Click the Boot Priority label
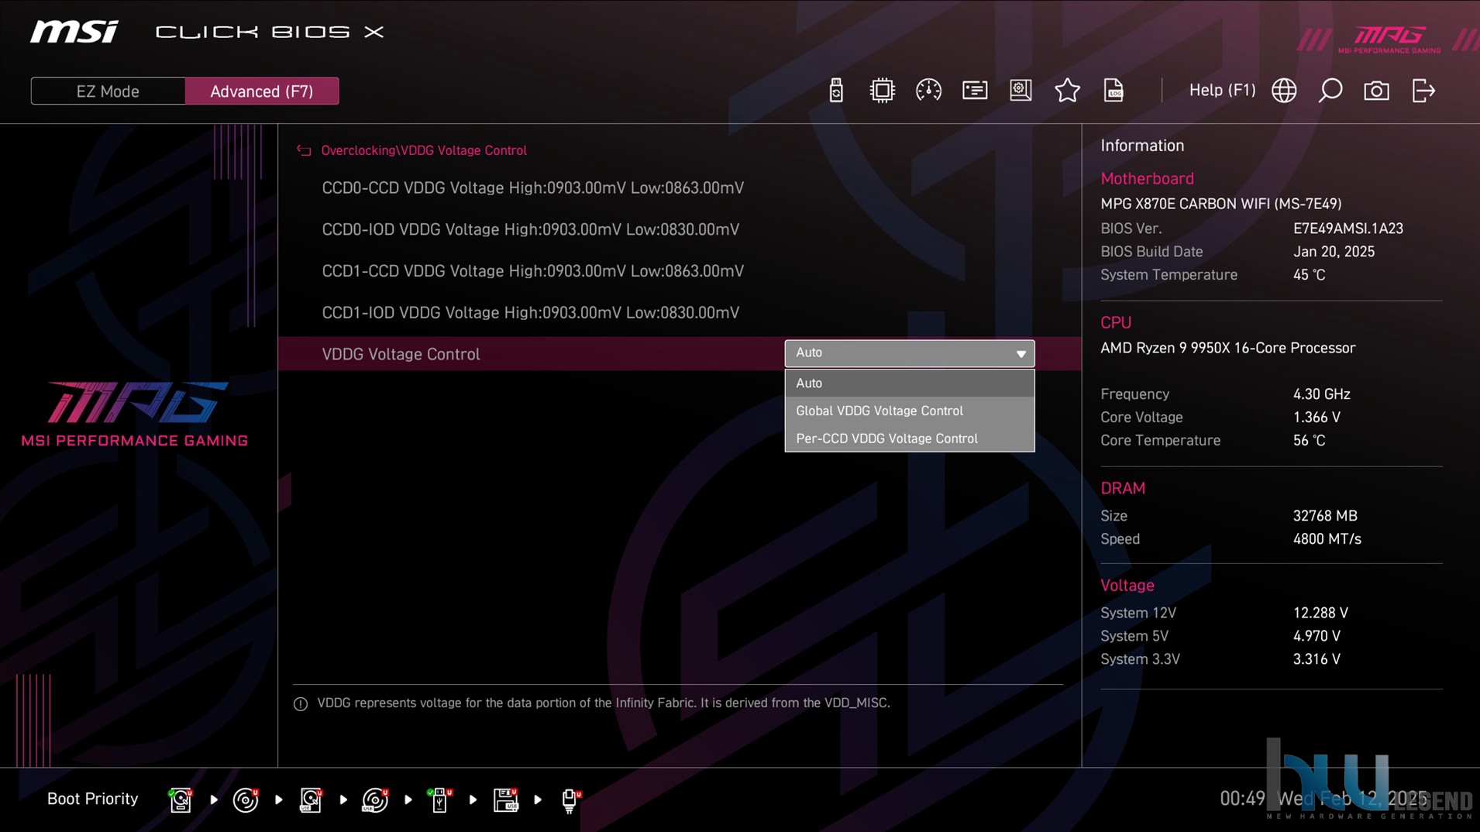Screen dimensions: 1480x832 92,799
